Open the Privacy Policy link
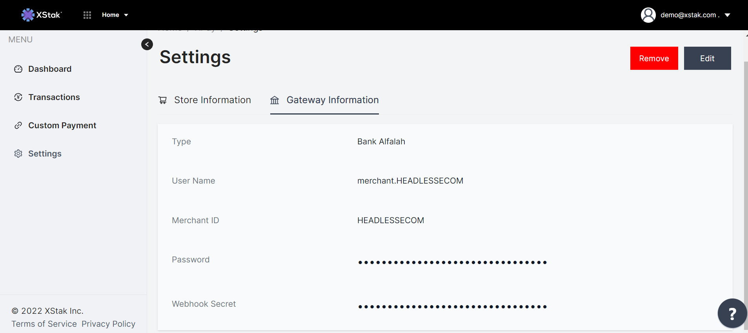The width and height of the screenshot is (748, 333). [x=108, y=324]
